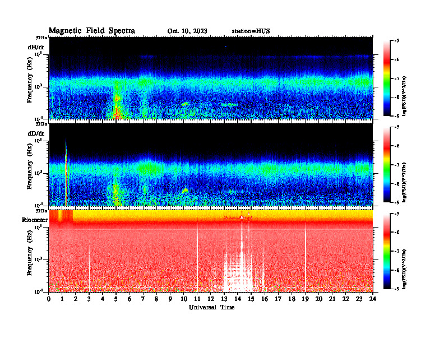Click the "-5" value on the dH/dt color bar

(397, 41)
